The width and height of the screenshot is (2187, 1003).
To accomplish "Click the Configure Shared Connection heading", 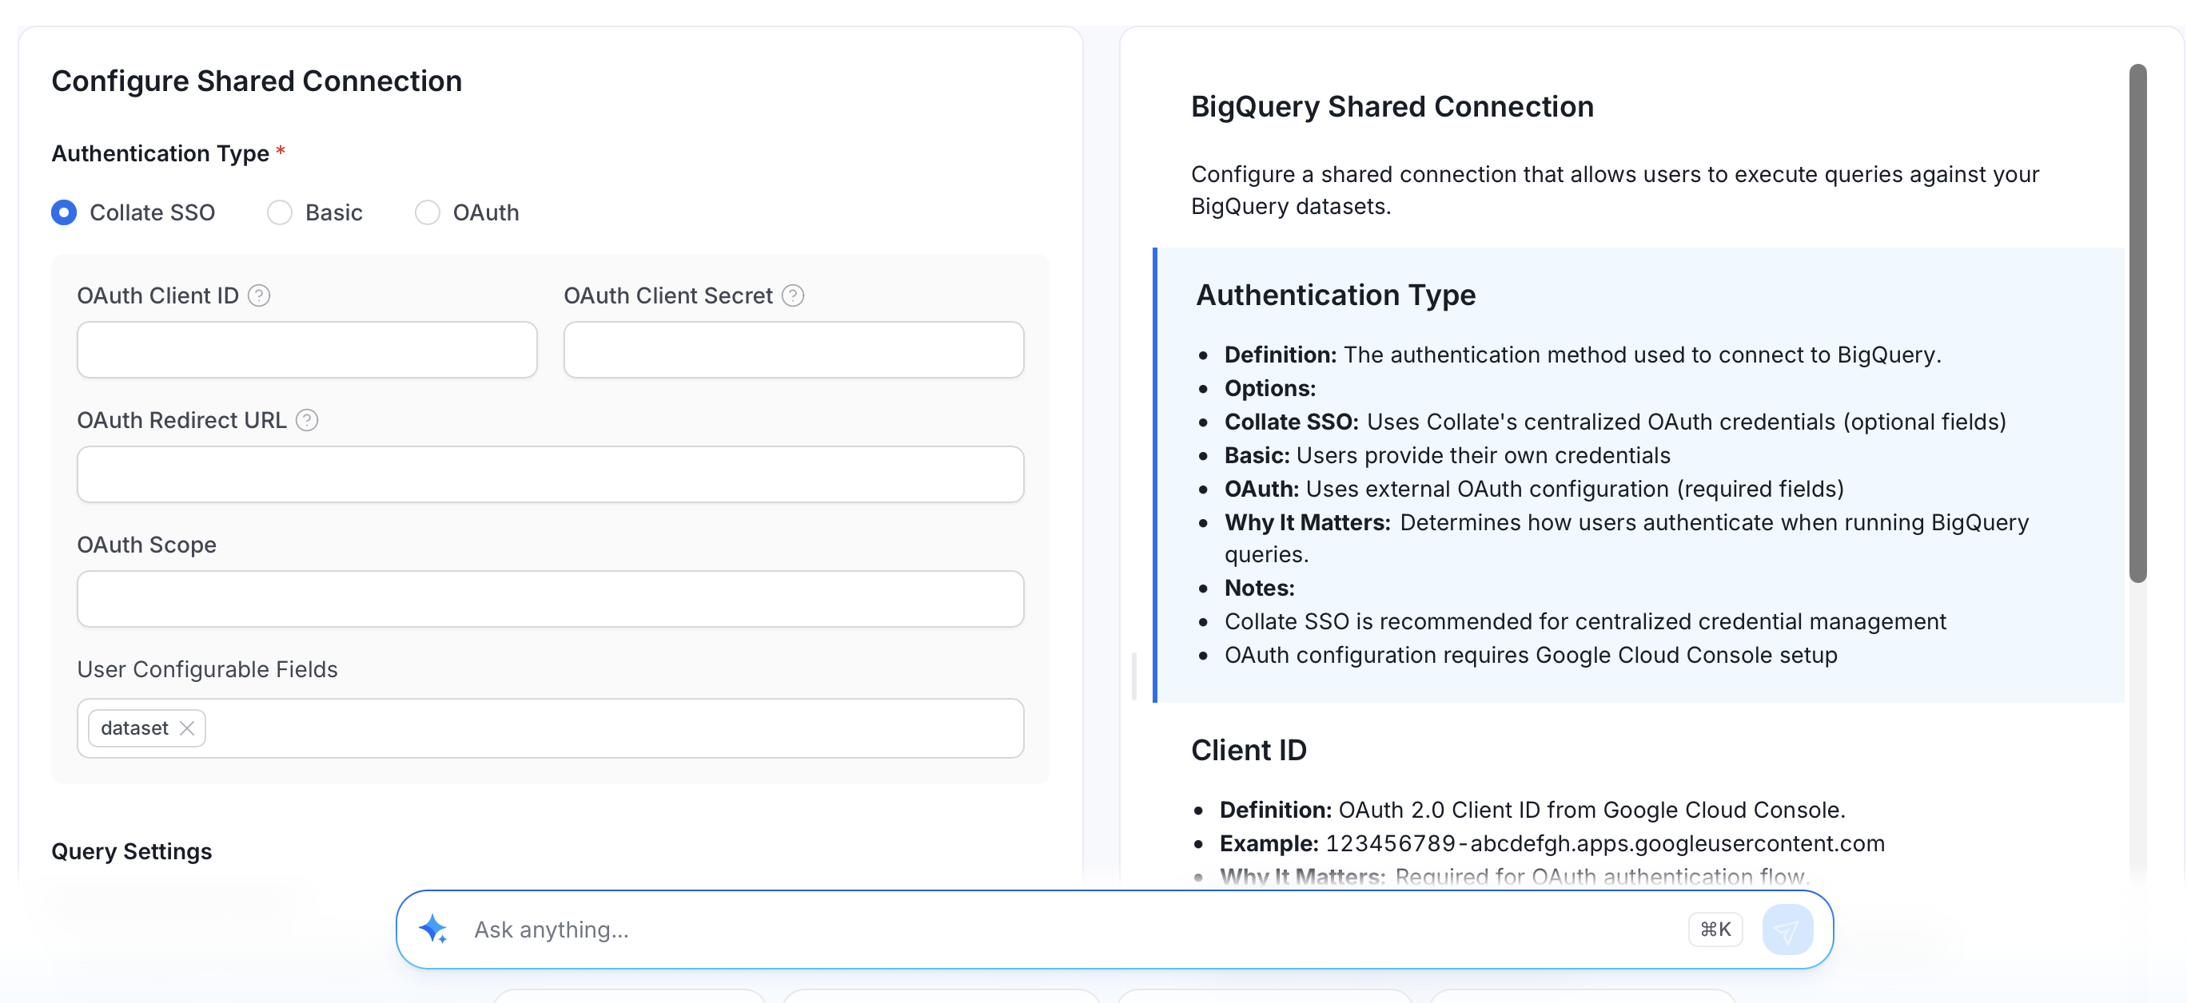I will pos(257,81).
